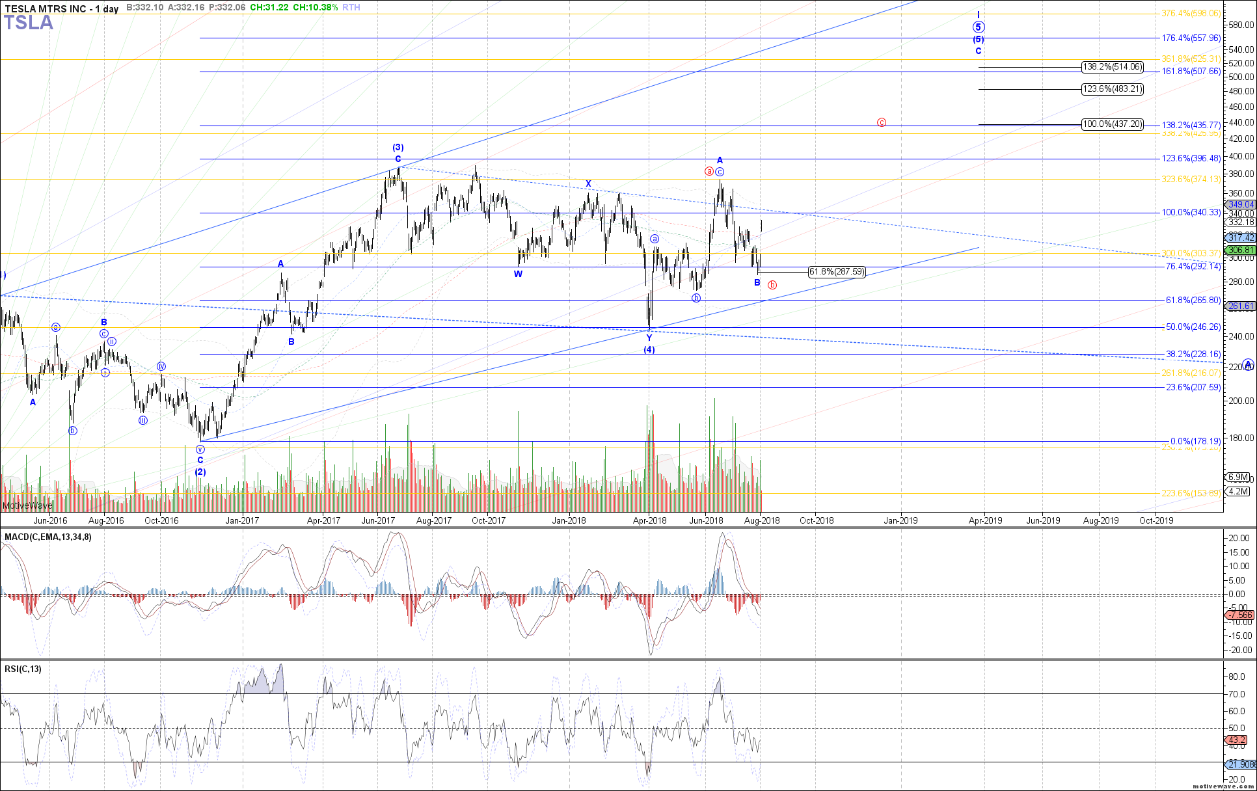Click the 138.2%(435.77) extension level label
1257x791 pixels.
[x=1191, y=124]
